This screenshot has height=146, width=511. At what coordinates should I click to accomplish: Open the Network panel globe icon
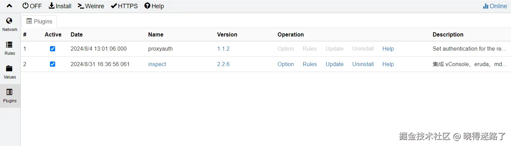pyautogui.click(x=10, y=21)
